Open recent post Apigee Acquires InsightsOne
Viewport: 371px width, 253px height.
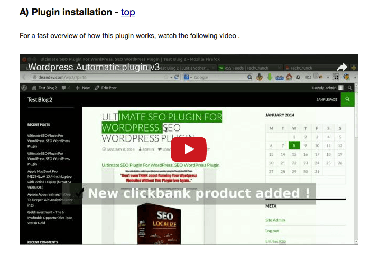50,200
